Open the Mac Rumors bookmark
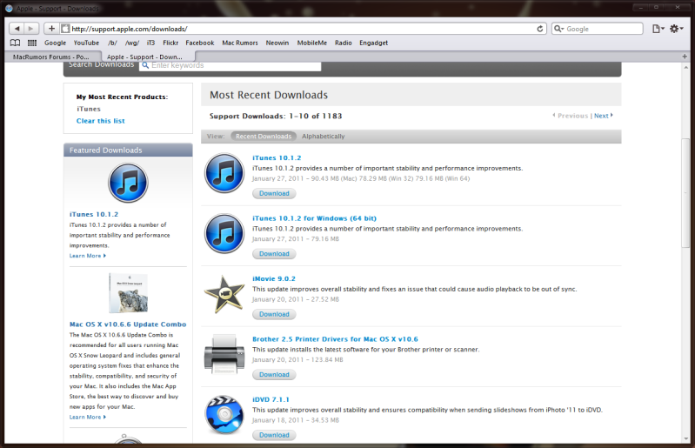 click(240, 43)
